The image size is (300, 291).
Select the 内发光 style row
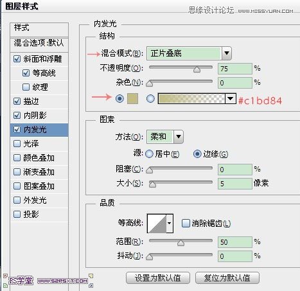click(39, 130)
